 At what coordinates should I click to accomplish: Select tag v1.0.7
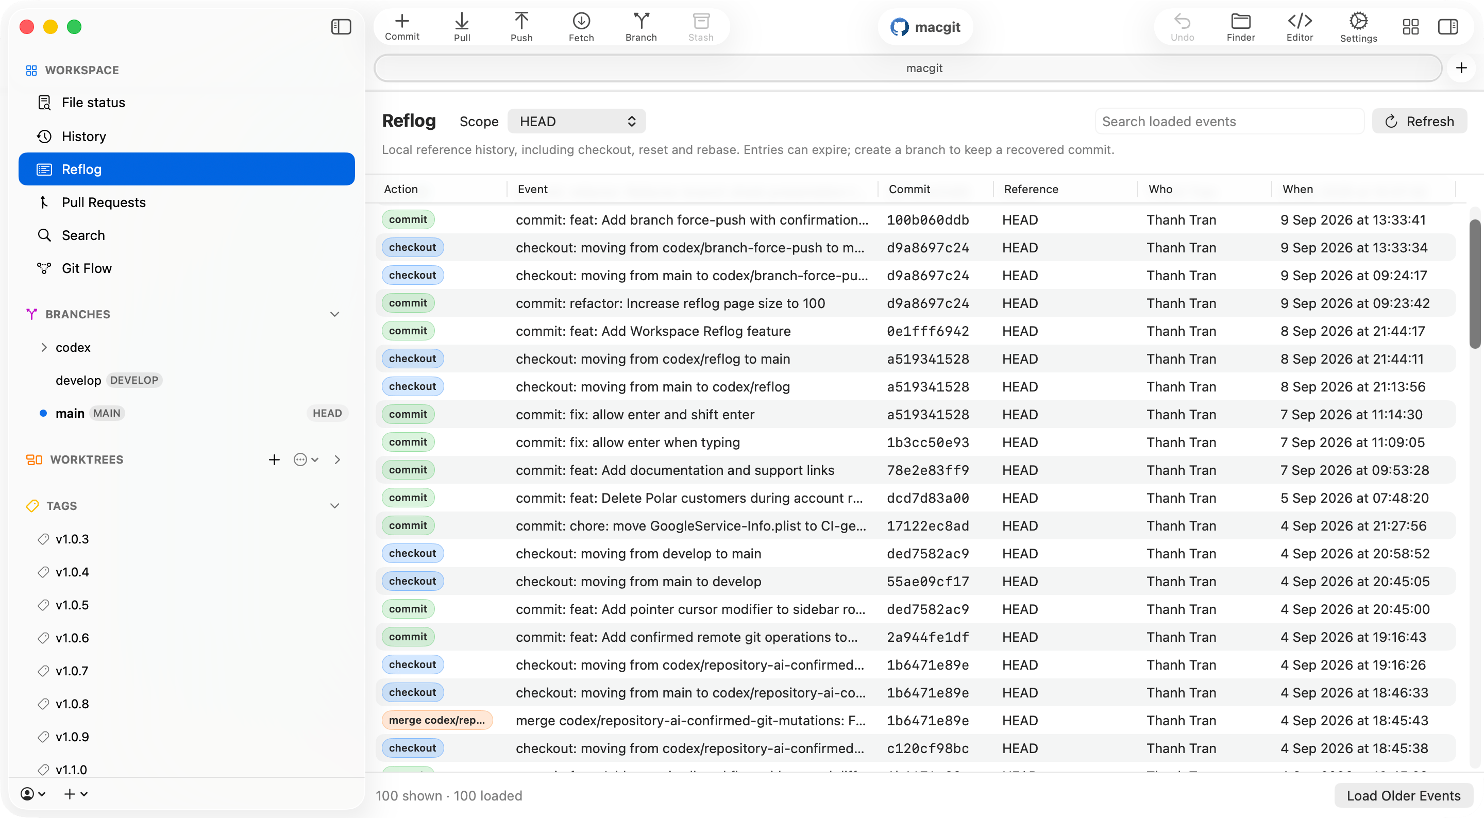click(x=187, y=671)
